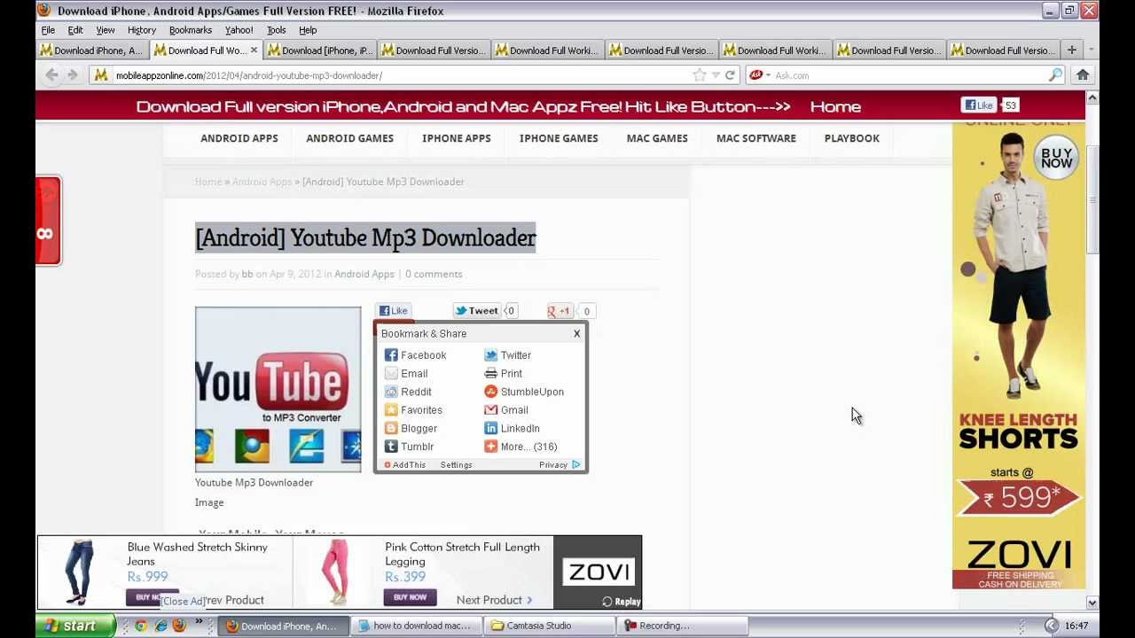Screen dimensions: 1135x638
Task: Open the History menu
Action: (141, 30)
